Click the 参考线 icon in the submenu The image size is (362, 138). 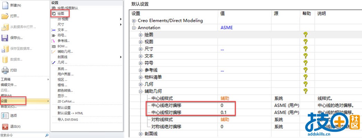point(53,41)
